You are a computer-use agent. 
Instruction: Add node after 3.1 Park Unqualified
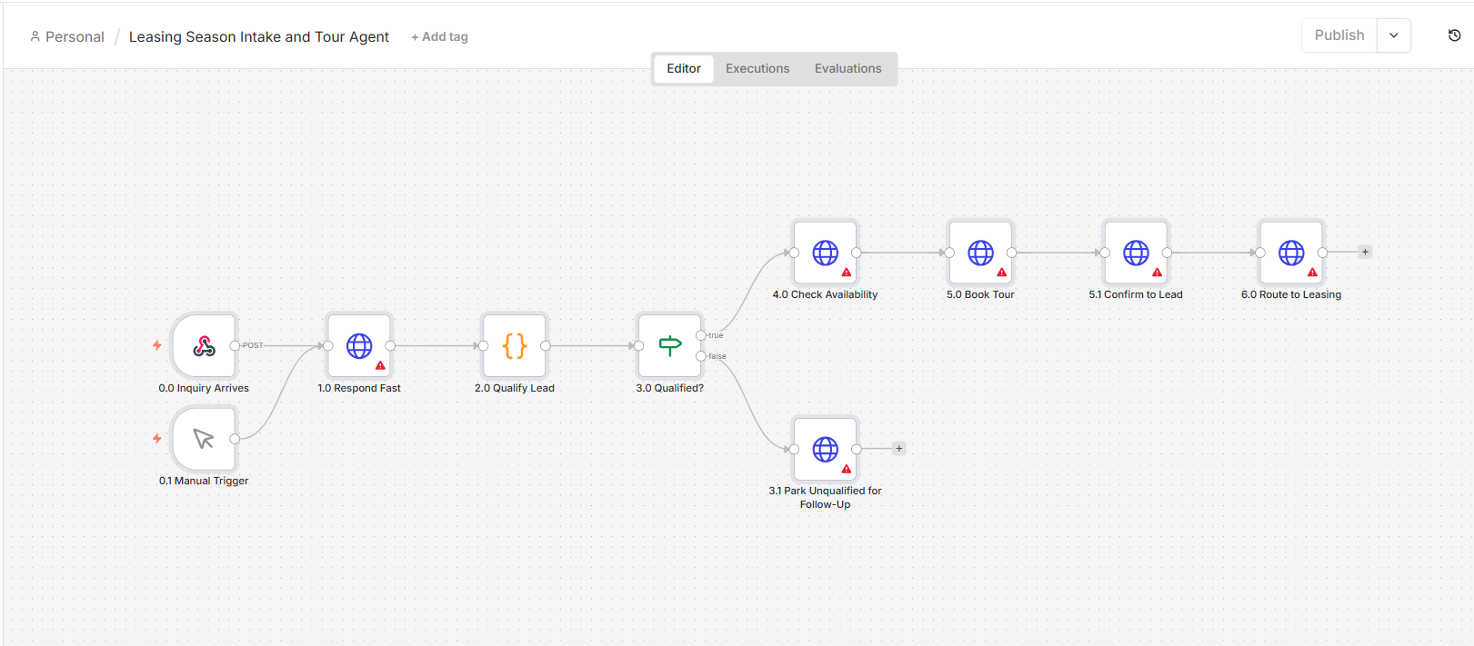[x=899, y=448]
